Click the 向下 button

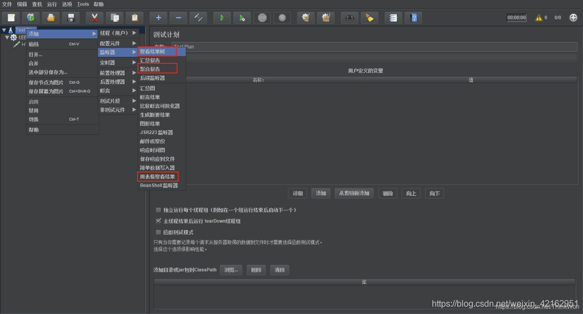[434, 193]
